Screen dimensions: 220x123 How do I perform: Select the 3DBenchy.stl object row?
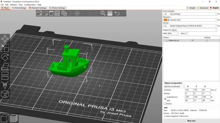(x=191, y=40)
